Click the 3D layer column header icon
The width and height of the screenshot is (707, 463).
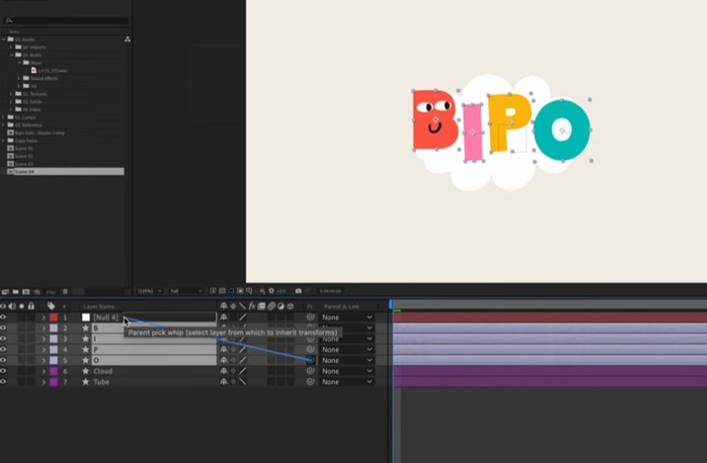click(290, 306)
